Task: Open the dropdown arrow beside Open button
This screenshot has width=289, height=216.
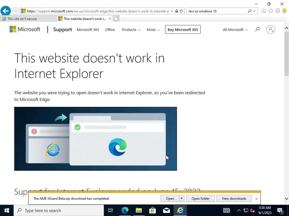Action: click(181, 198)
